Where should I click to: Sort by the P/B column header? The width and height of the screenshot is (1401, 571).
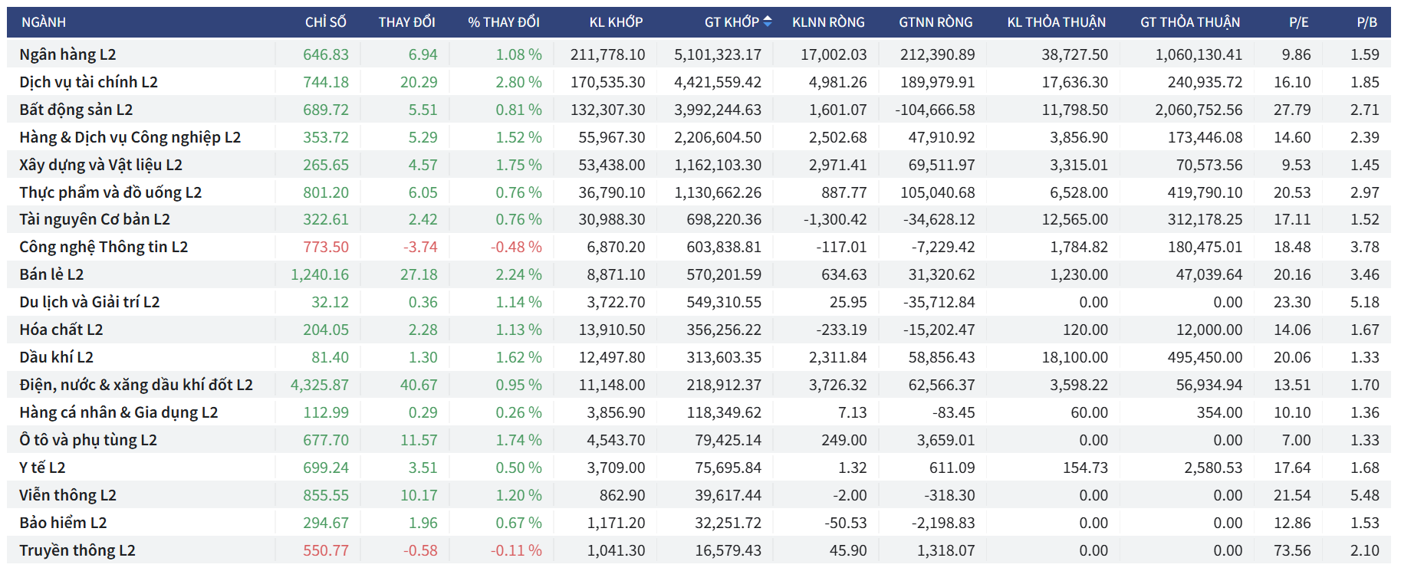click(x=1366, y=22)
